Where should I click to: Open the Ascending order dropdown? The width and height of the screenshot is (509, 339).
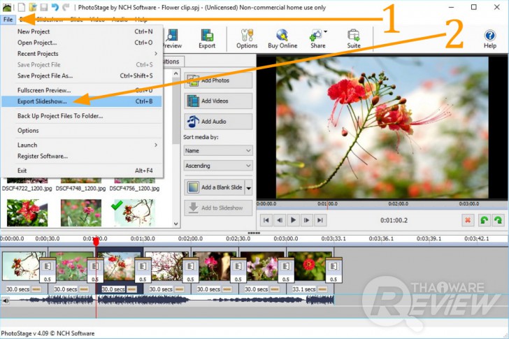[x=218, y=166]
